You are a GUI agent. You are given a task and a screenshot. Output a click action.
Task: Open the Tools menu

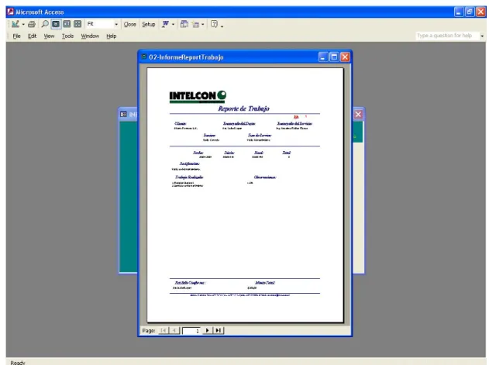tap(67, 36)
